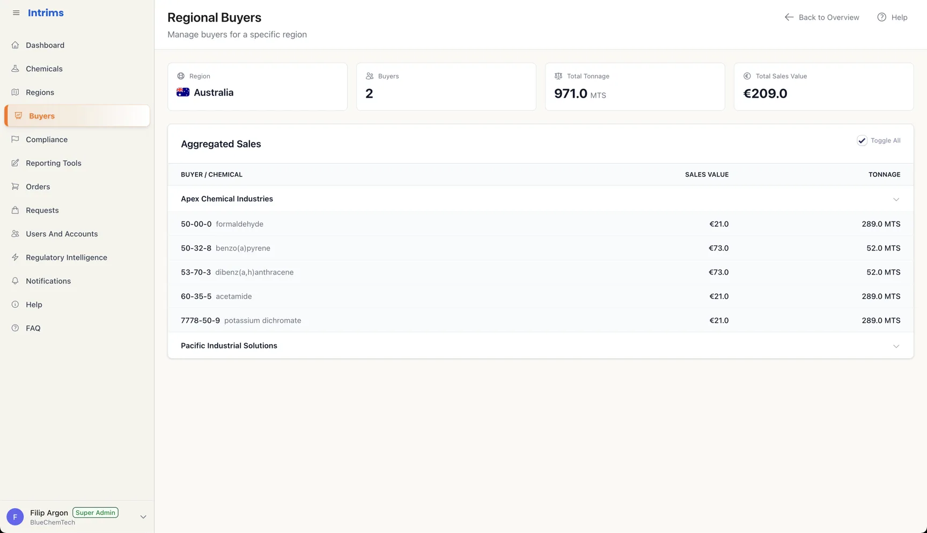The width and height of the screenshot is (927, 533).
Task: Click the Regions map icon
Action: [x=15, y=92]
